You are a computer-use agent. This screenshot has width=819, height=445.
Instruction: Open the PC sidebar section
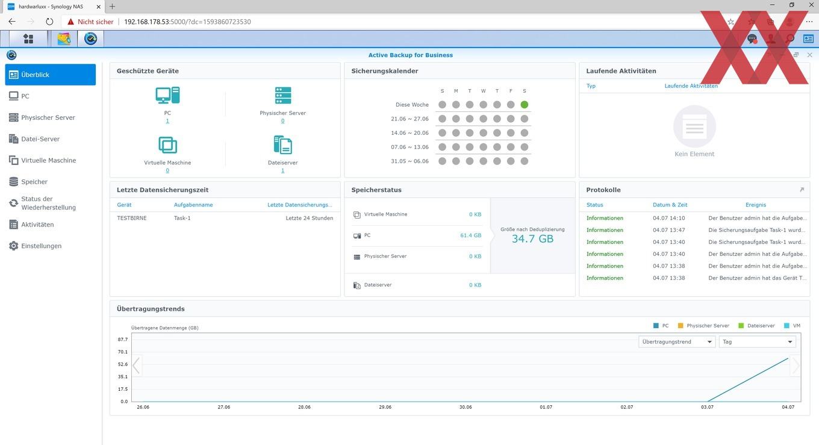pos(51,96)
